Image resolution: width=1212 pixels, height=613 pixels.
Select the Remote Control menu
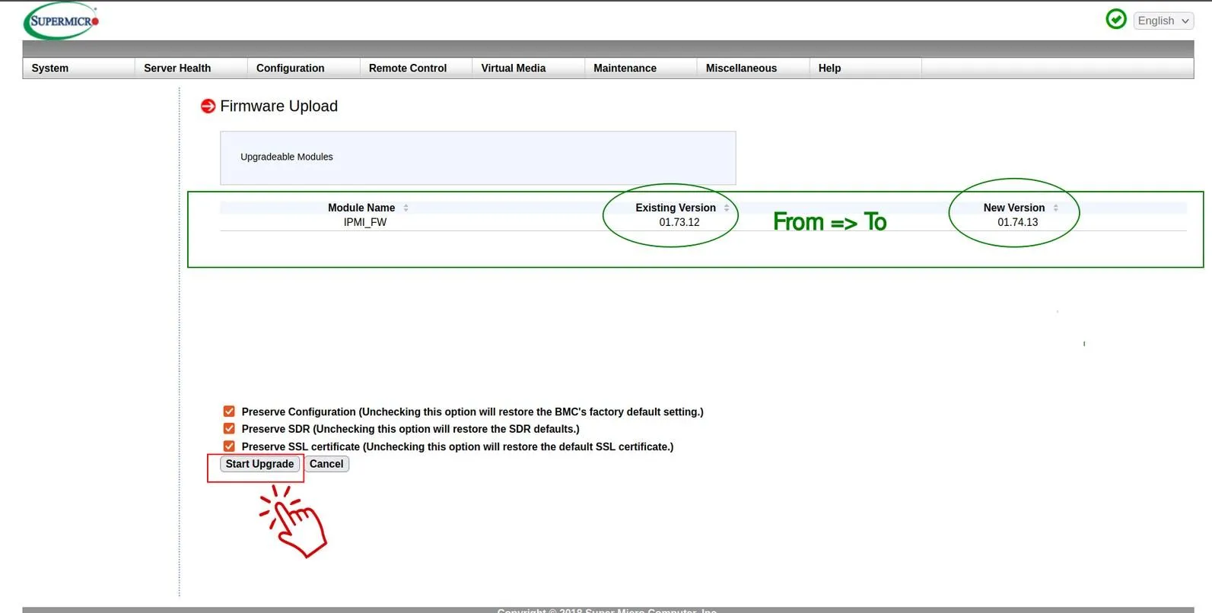(x=408, y=68)
